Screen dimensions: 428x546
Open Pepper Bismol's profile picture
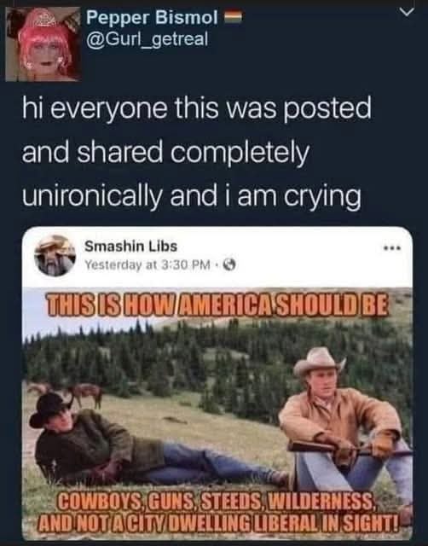43,44
